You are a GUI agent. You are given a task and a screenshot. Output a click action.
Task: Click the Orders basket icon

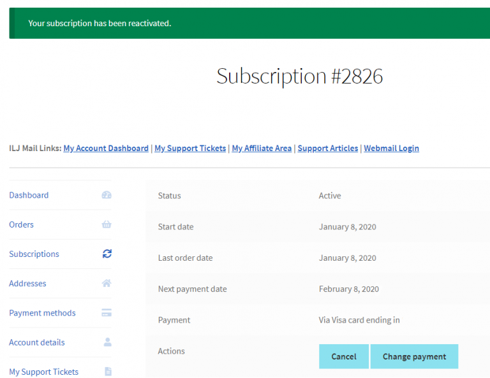107,224
